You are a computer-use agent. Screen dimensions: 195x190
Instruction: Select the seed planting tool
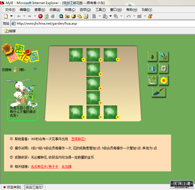[152, 56]
